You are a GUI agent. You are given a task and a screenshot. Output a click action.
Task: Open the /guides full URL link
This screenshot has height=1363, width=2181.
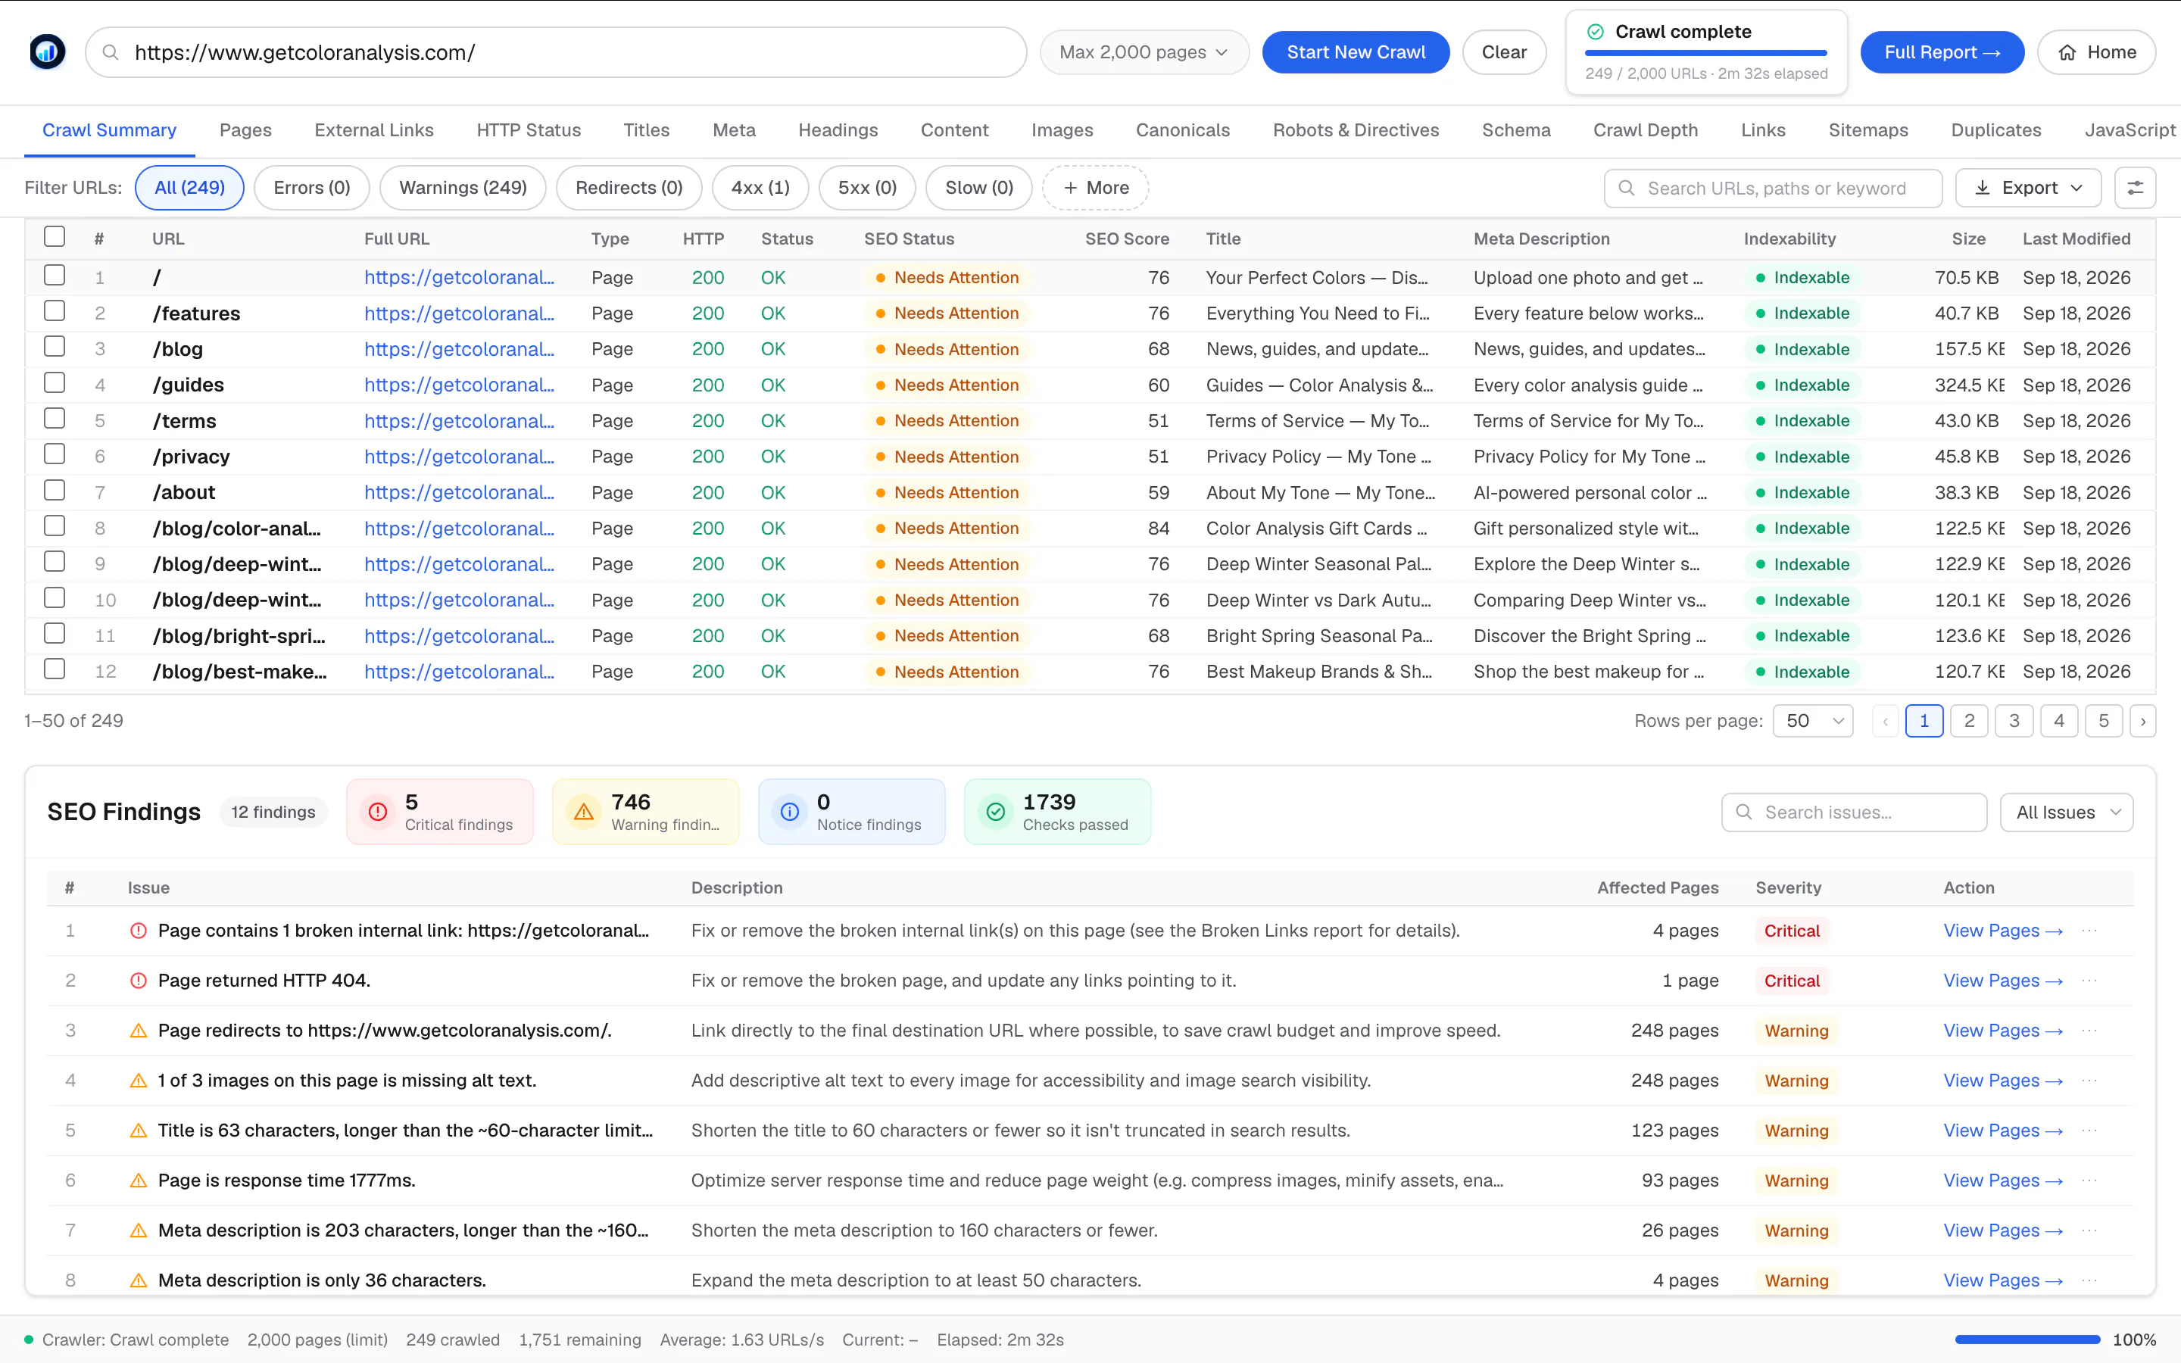pos(459,385)
